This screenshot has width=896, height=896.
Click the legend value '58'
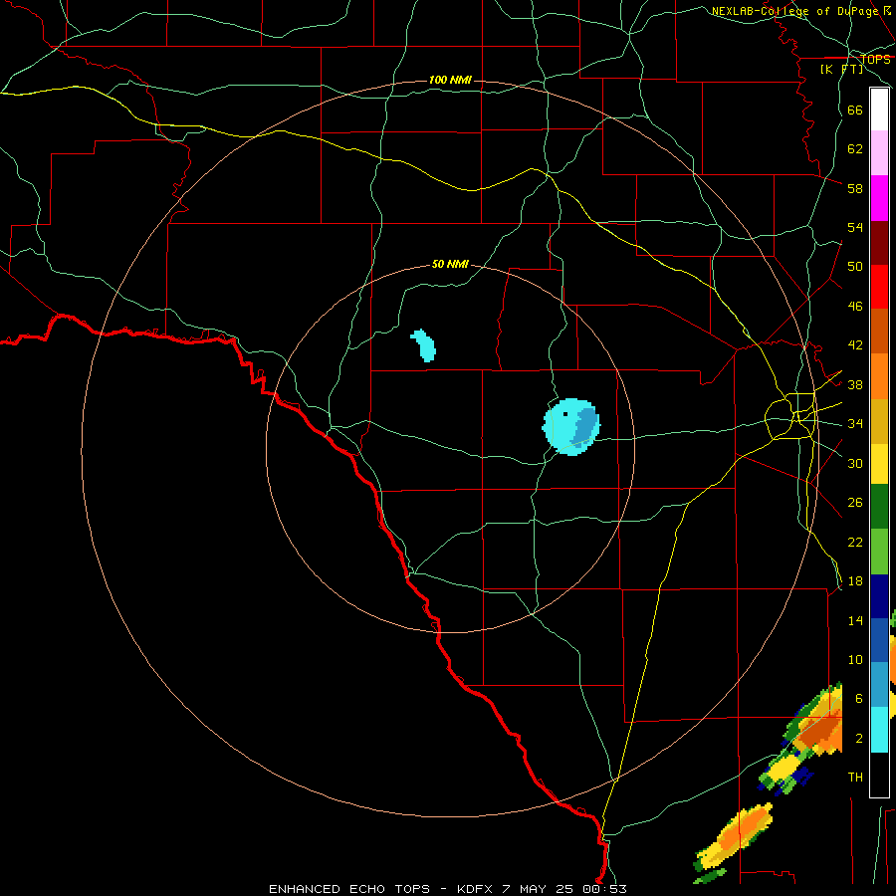[x=855, y=188]
